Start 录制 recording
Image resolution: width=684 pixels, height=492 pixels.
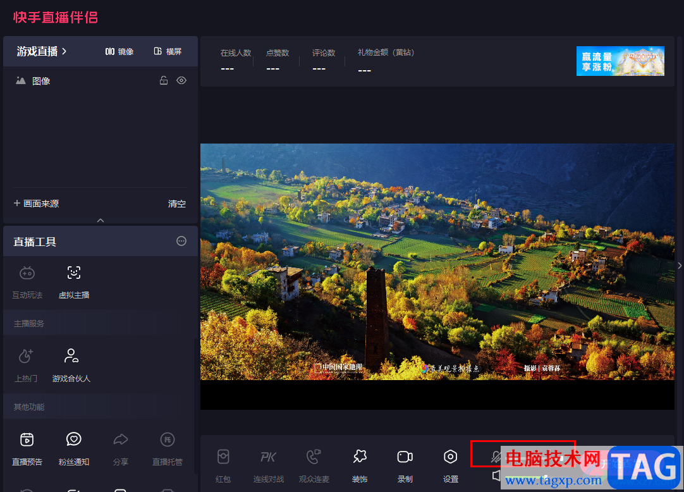pyautogui.click(x=405, y=466)
